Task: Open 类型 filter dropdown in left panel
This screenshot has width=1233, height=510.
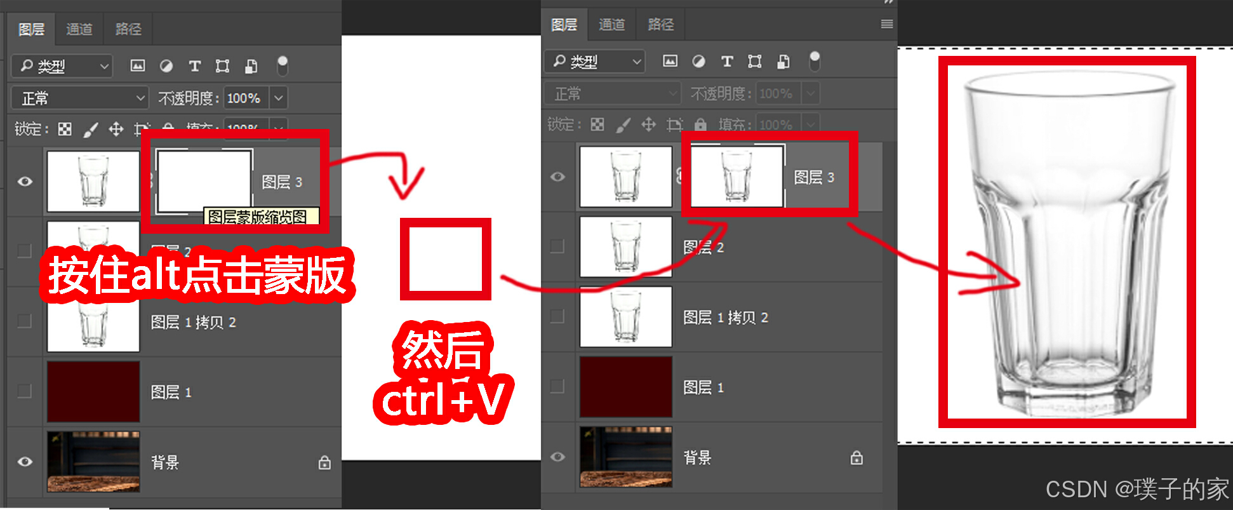Action: pos(62,66)
